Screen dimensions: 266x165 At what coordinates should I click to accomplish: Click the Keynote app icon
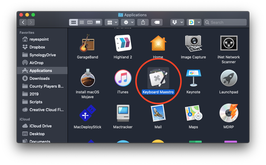point(193,78)
